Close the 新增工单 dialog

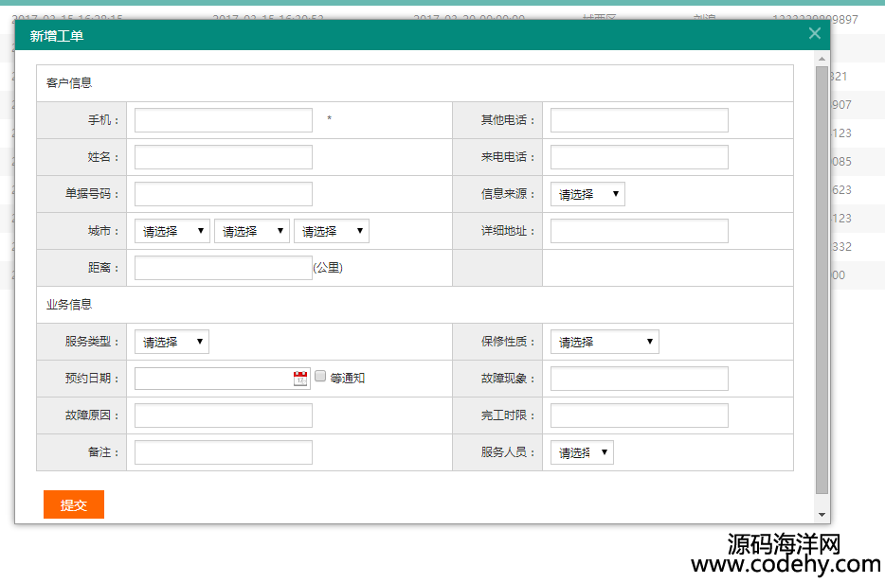click(814, 33)
